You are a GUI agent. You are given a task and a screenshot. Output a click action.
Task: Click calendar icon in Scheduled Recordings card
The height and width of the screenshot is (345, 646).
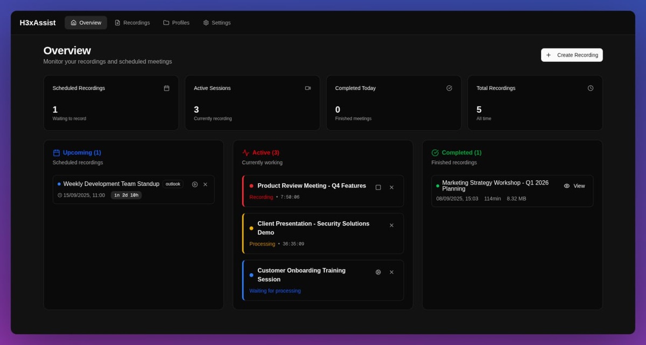tap(166, 88)
